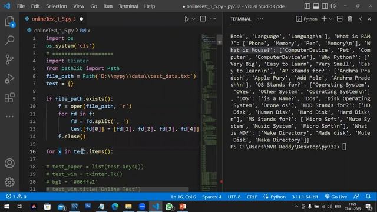Open the feedback icon in status bar
The width and height of the screenshot is (377, 212).
(356, 197)
